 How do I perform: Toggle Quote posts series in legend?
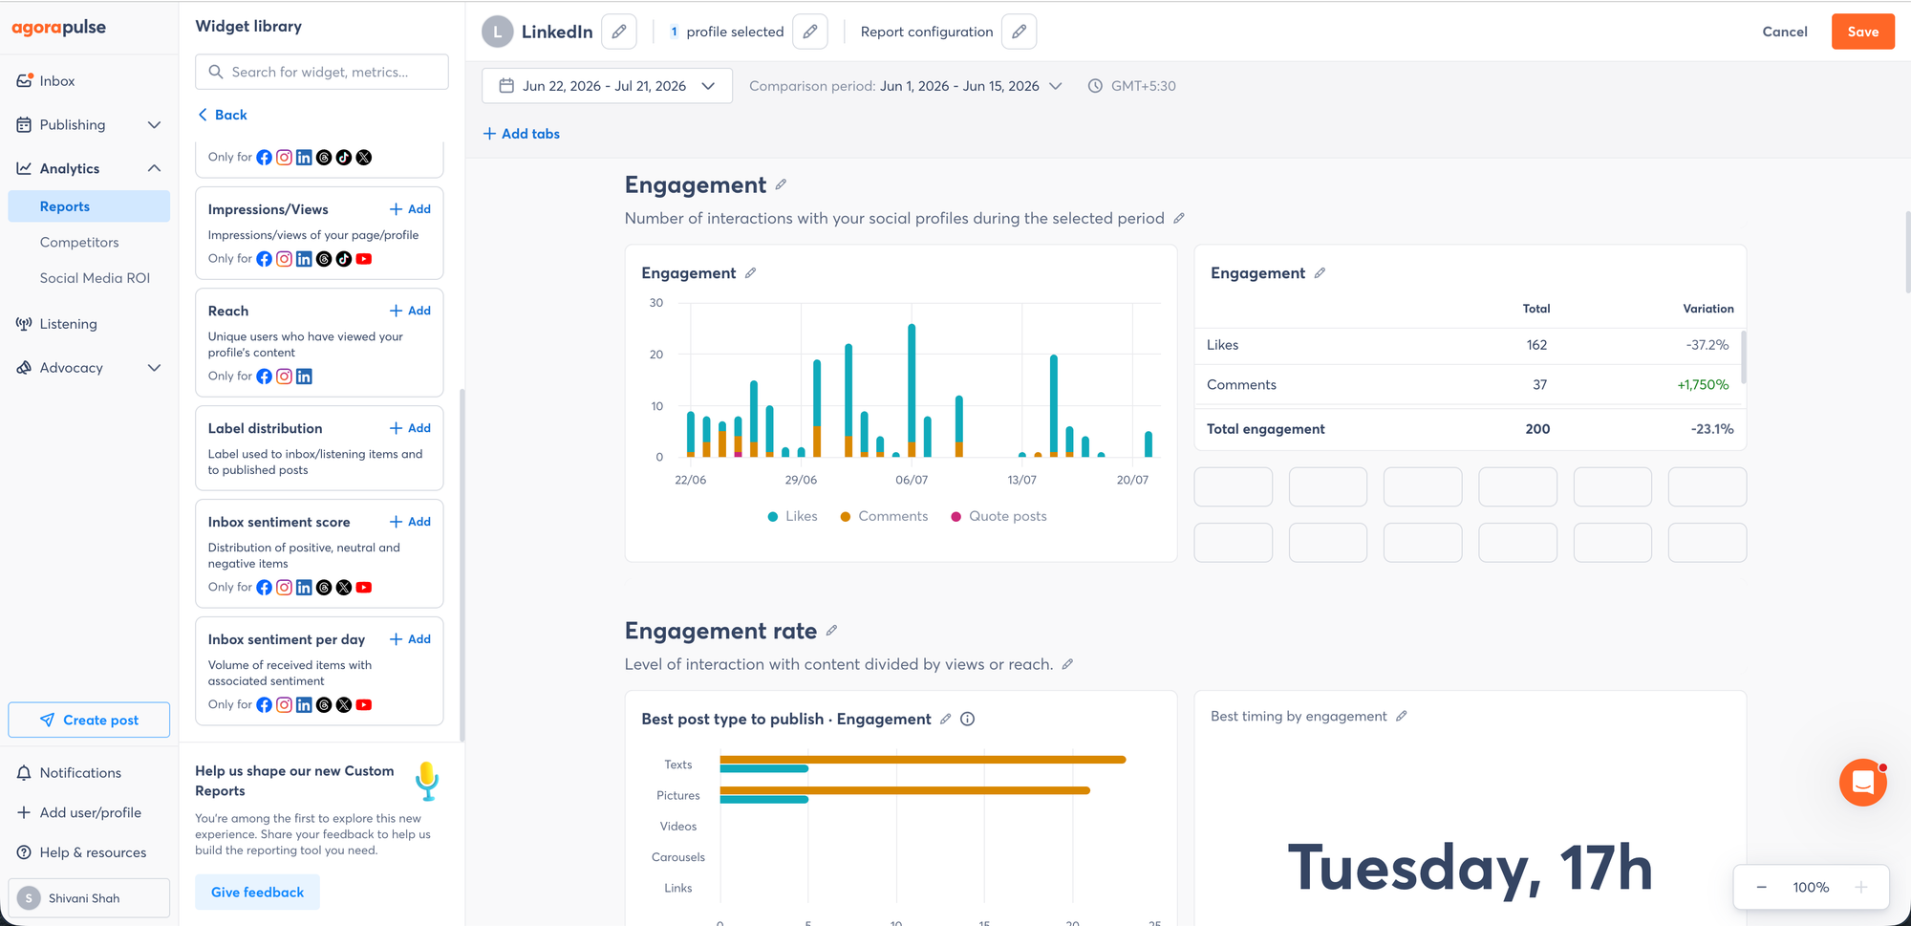(998, 516)
